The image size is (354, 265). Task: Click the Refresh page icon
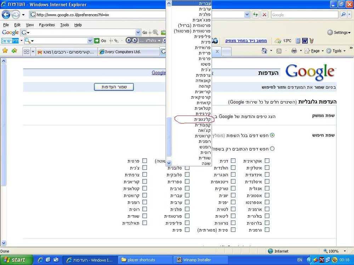[256, 15]
